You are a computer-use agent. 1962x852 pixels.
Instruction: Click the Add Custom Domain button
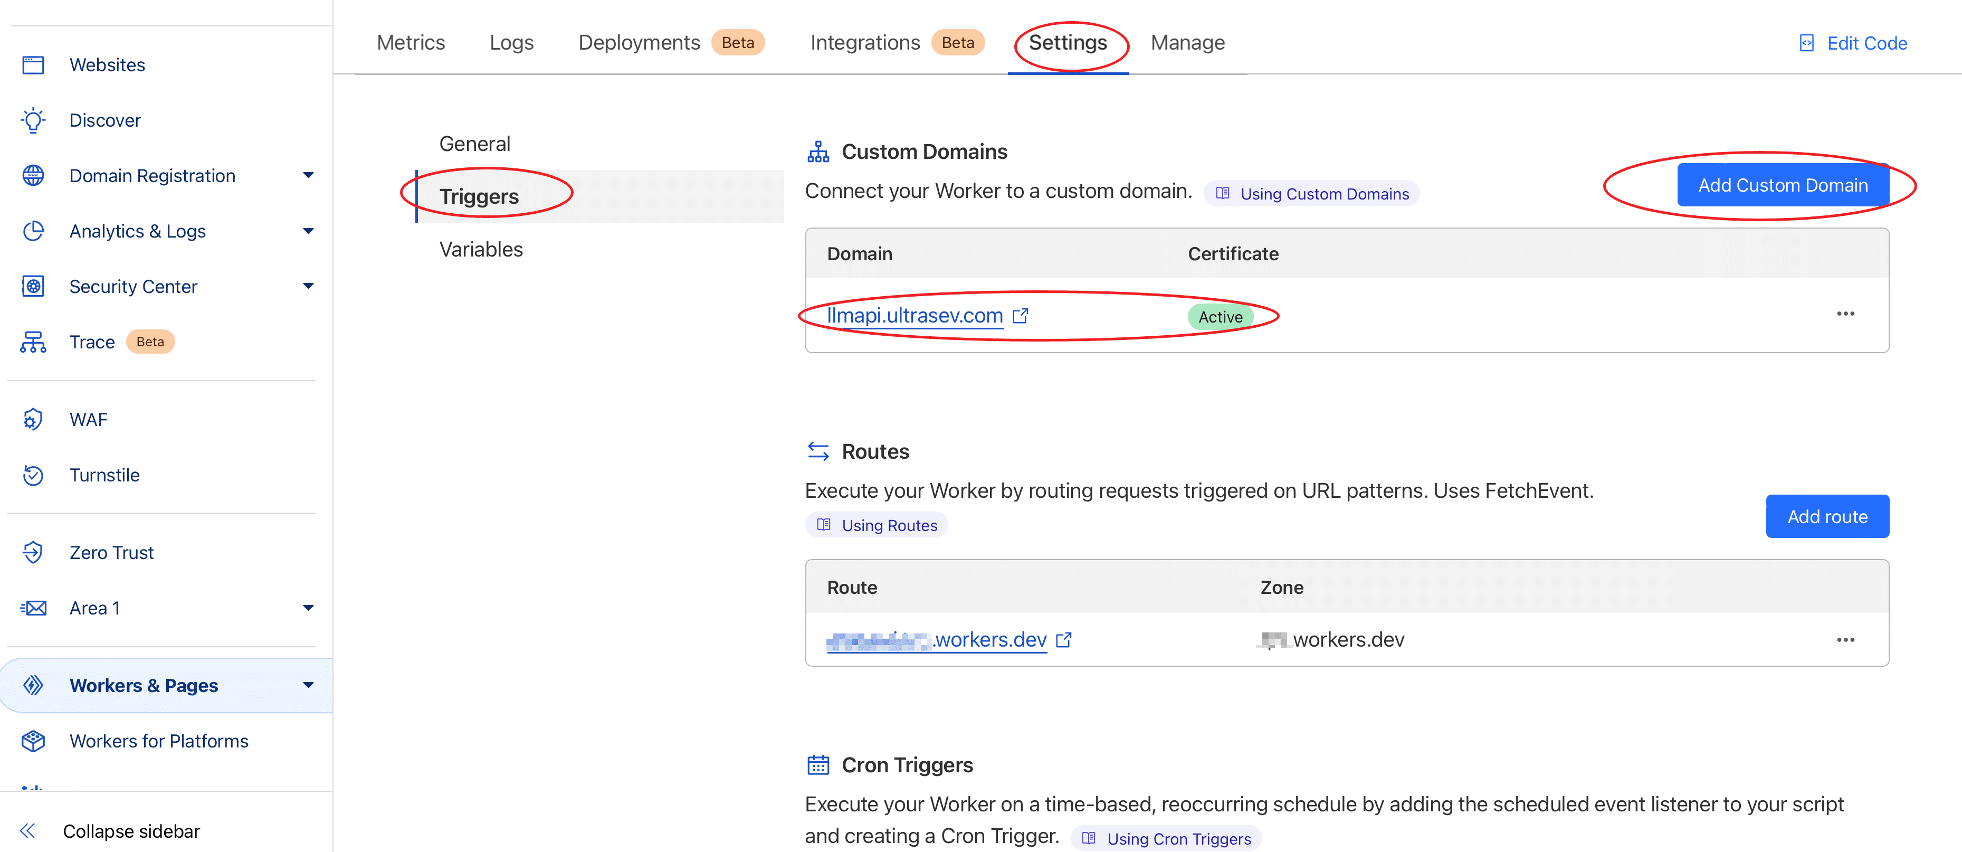coord(1782,185)
